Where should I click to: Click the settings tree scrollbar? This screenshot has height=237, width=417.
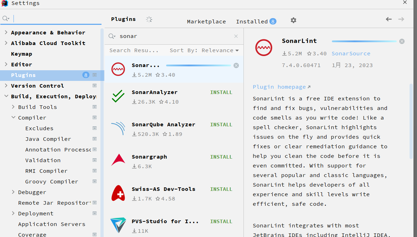pos(102,132)
